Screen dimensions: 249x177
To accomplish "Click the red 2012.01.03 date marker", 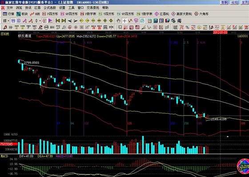I will pos(220,33).
